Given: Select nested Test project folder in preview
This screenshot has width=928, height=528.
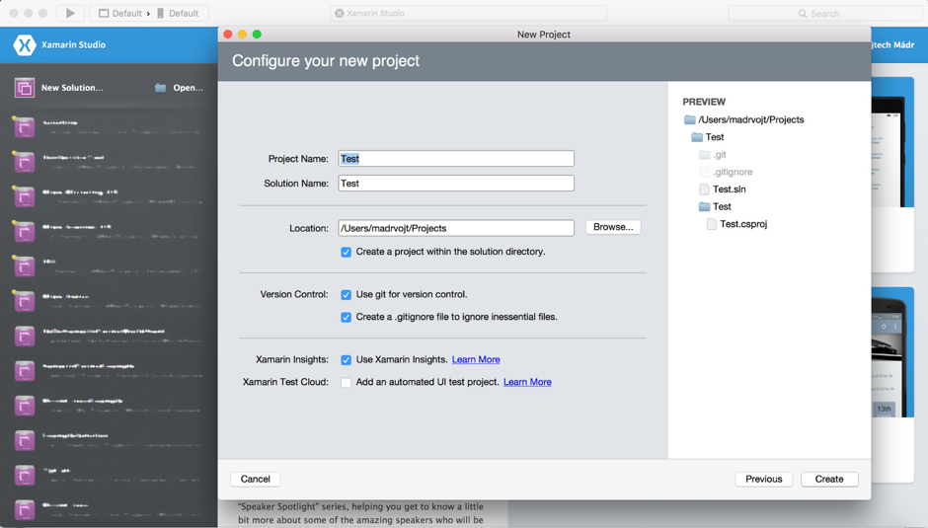Looking at the screenshot, I should 722,206.
